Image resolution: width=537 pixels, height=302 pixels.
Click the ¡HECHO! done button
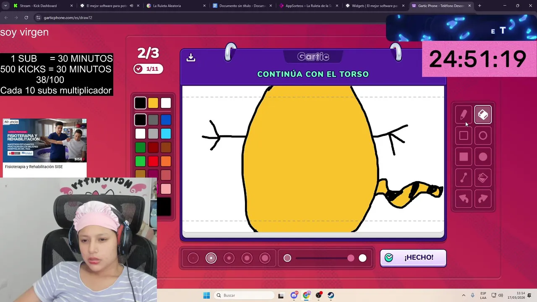click(413, 258)
